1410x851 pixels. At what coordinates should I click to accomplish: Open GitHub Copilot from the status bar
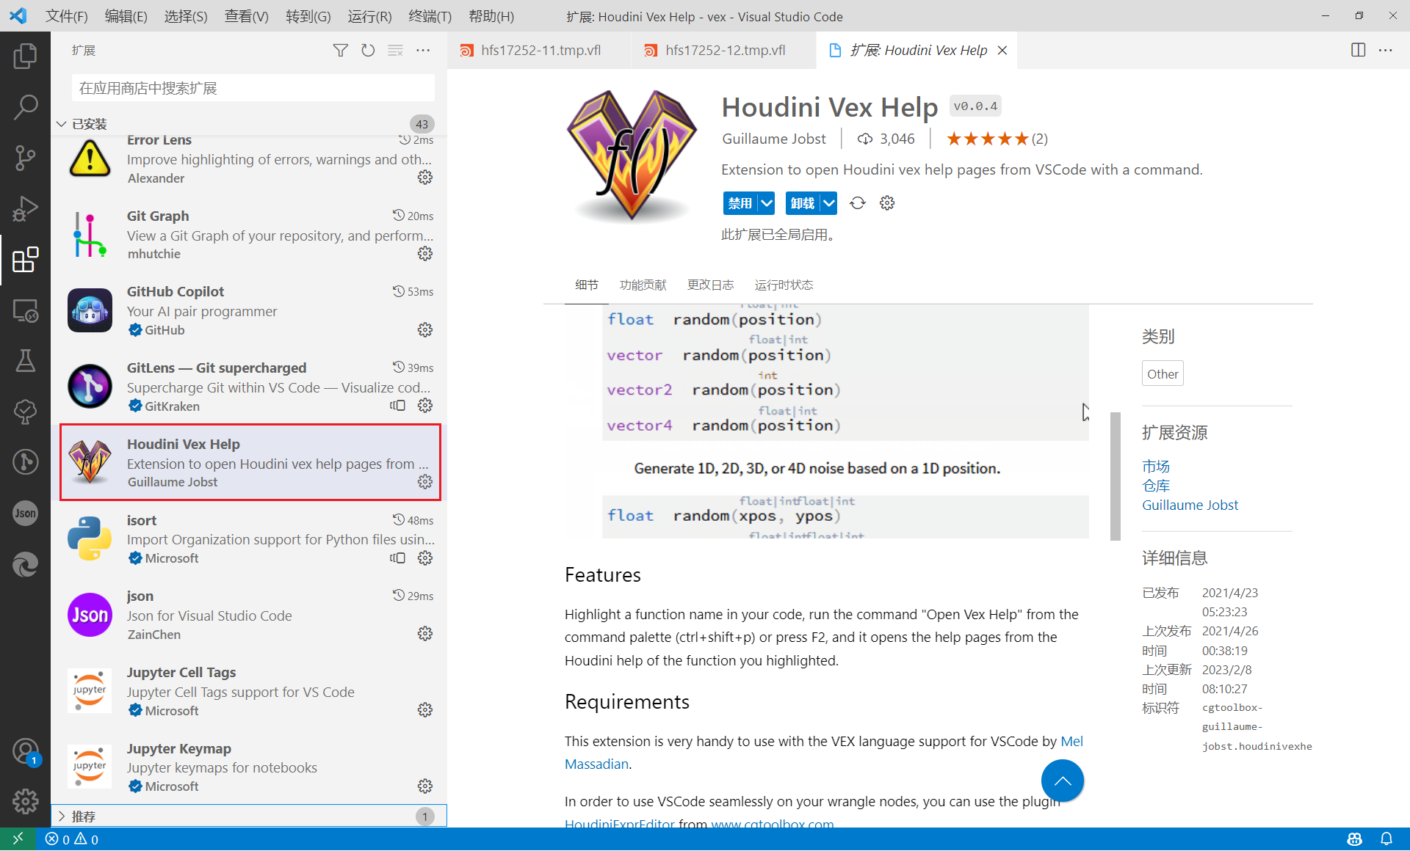[1354, 839]
